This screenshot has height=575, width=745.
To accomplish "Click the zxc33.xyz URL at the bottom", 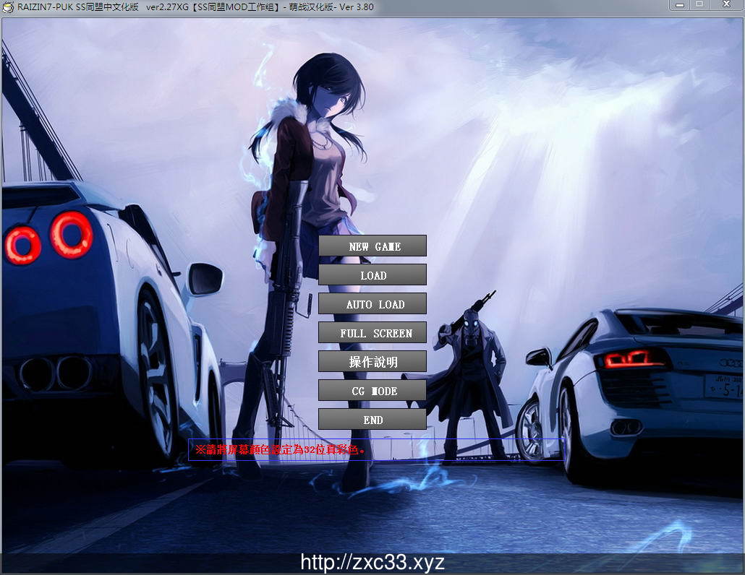I will [372, 563].
